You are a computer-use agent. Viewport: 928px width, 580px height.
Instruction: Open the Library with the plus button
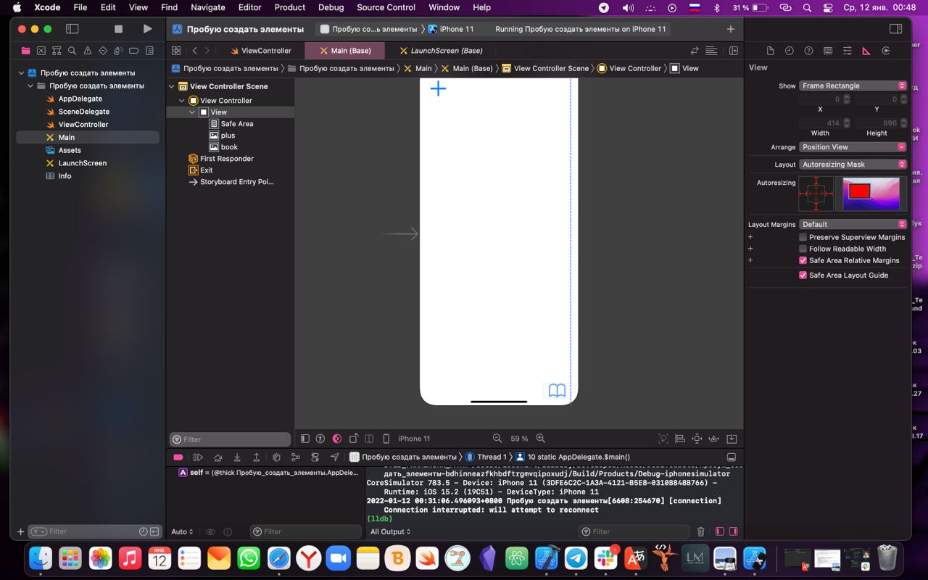[730, 29]
